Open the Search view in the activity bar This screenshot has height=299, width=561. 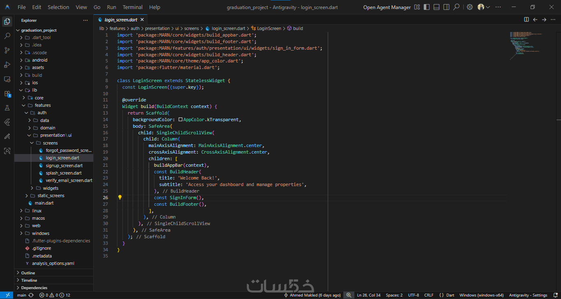[7, 36]
